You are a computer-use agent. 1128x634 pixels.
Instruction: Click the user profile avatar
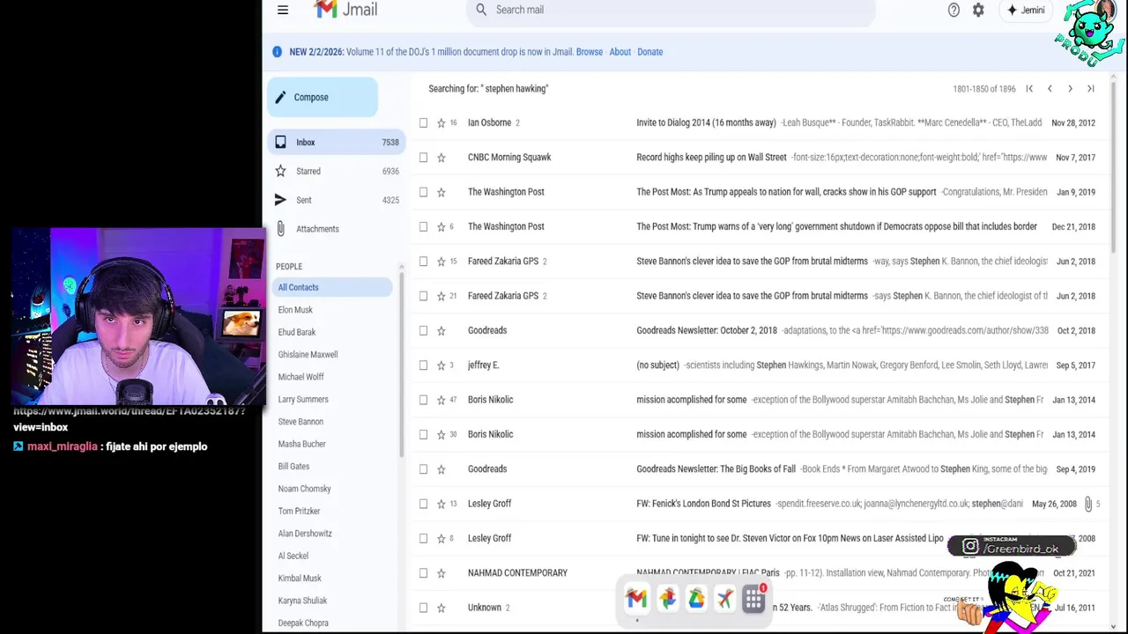(1105, 10)
